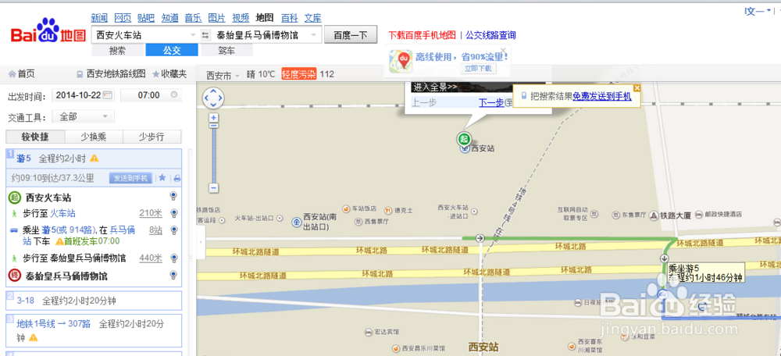This screenshot has width=781, height=356.
Task: Open 新闻 in top navigation
Action: tap(100, 18)
